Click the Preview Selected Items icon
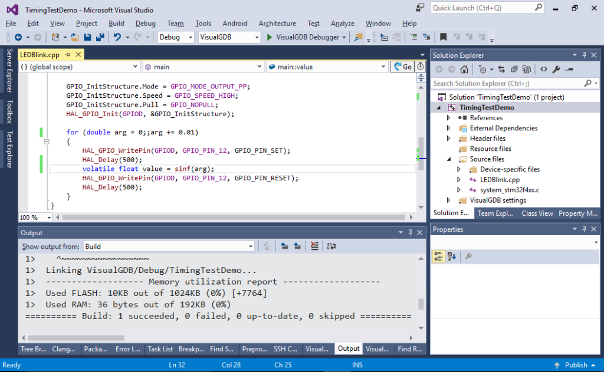This screenshot has width=604, height=372. tap(569, 70)
